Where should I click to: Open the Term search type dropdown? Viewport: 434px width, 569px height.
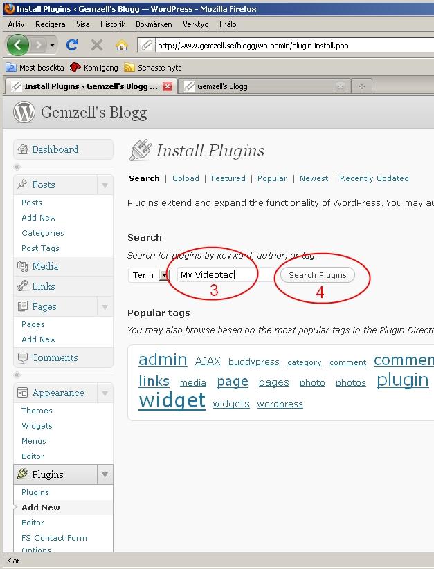(x=149, y=275)
